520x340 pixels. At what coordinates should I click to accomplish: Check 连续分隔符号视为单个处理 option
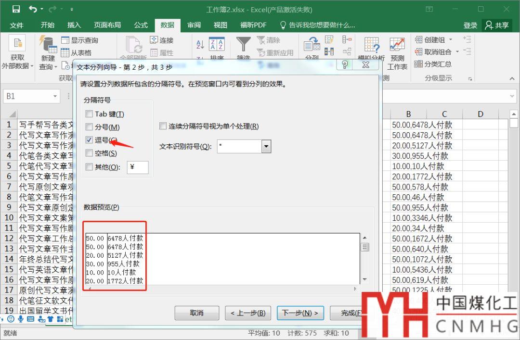[163, 126]
